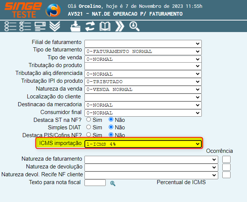
Task: Click the Singe globe logo
Action: (53, 10)
